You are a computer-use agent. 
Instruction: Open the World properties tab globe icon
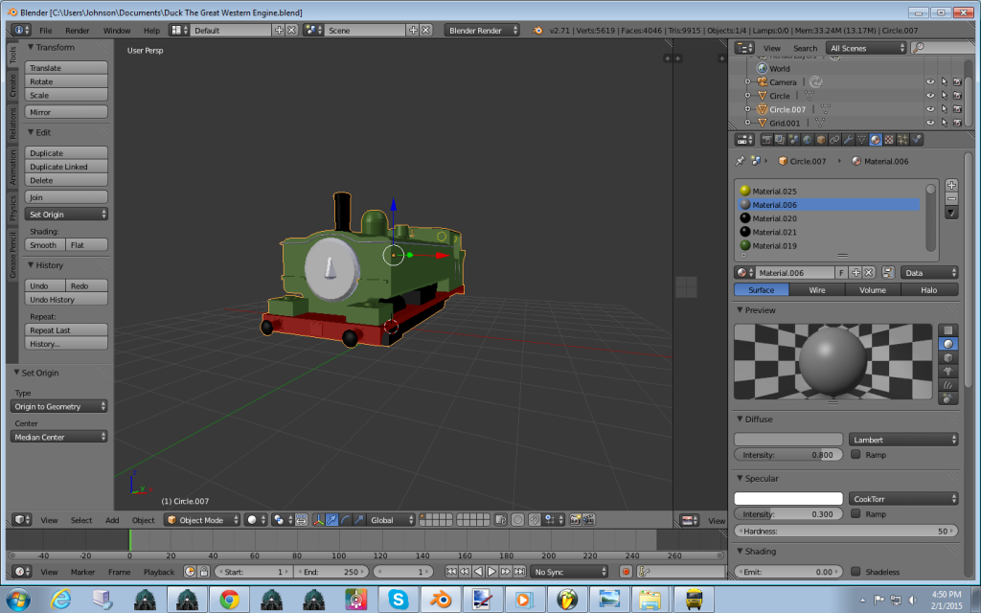coord(807,140)
